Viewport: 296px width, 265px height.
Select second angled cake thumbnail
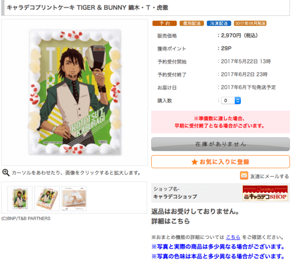47,198
